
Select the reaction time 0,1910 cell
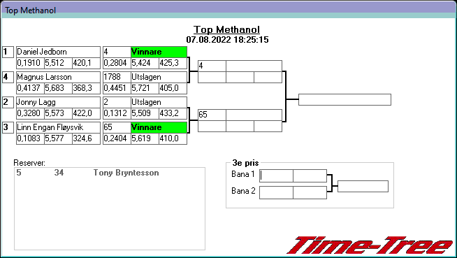[x=30, y=63]
